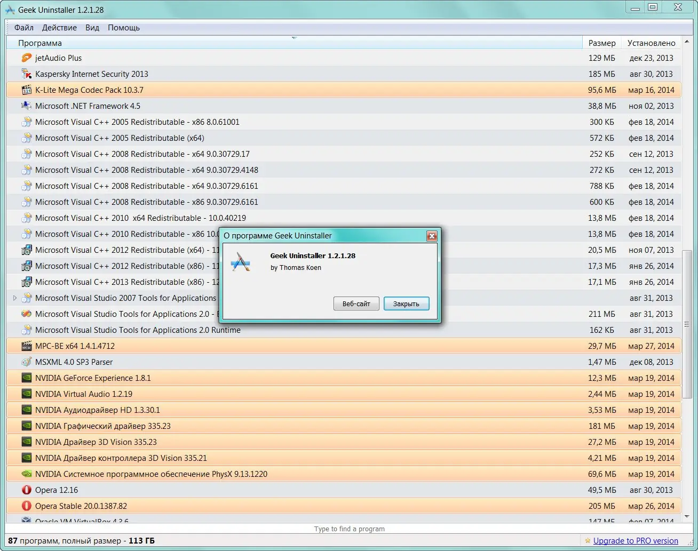Image resolution: width=698 pixels, height=551 pixels.
Task: Click the Visual C++ 2005 x86 8.0.61001 icon
Action: [26, 122]
